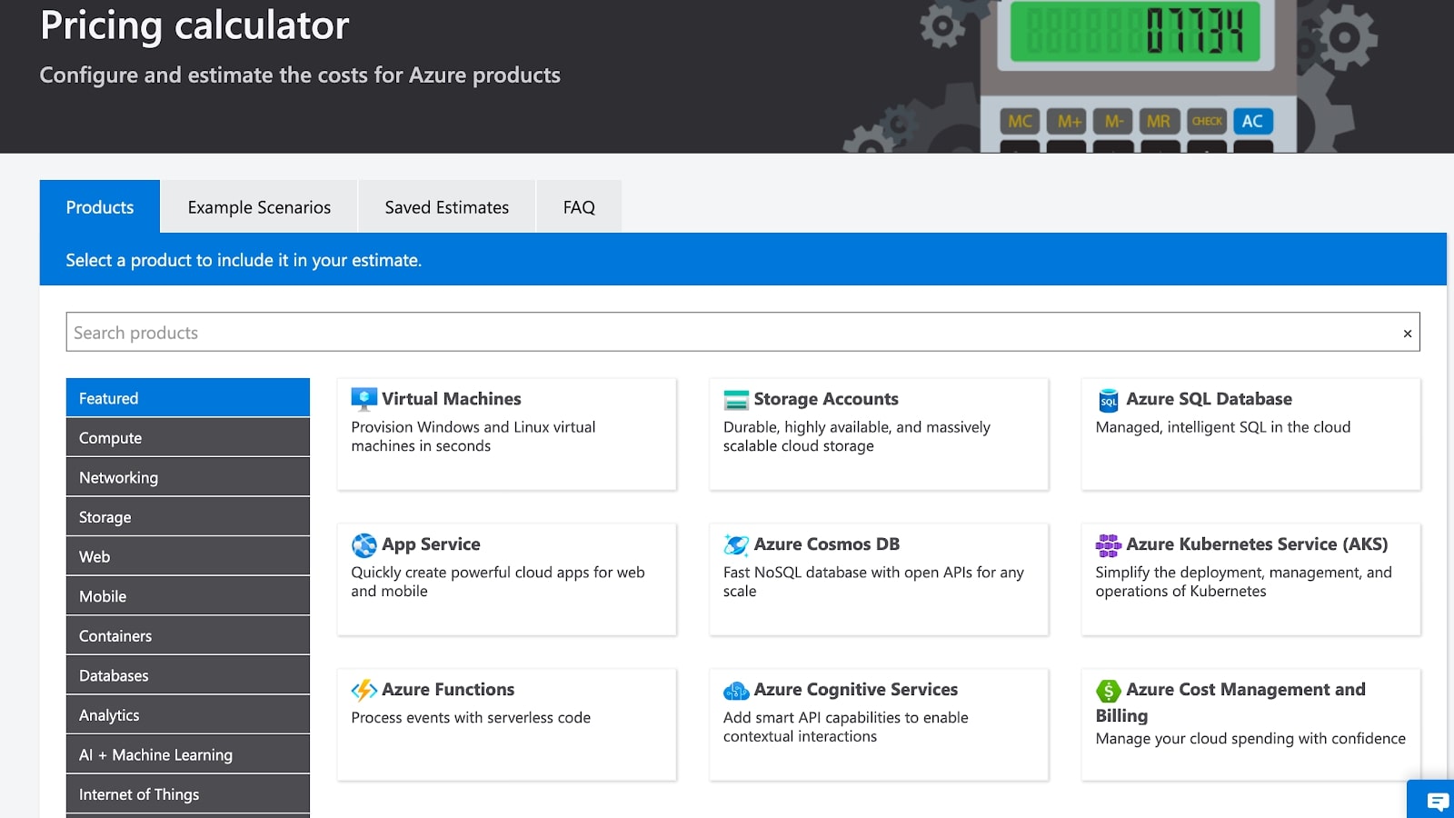1454x818 pixels.
Task: Select the Databases category
Action: 188,675
